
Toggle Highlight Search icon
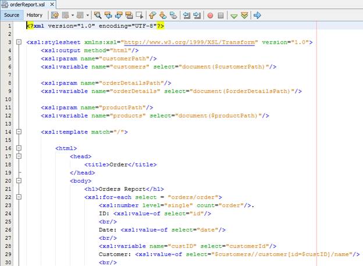tap(129, 15)
